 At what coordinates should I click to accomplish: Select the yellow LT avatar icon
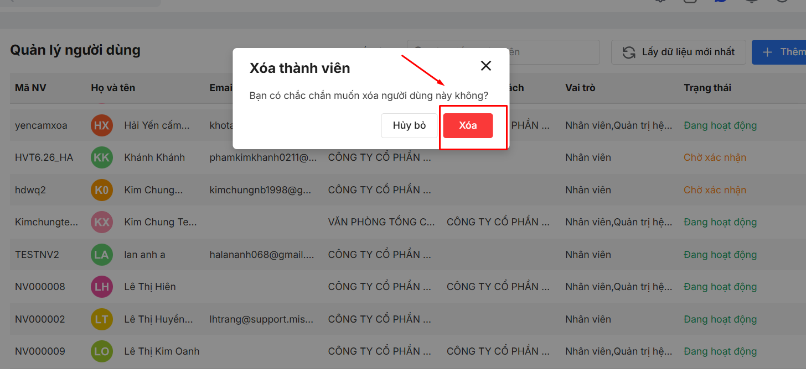(x=101, y=319)
